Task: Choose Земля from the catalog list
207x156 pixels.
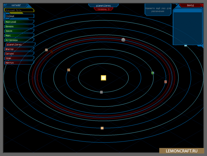Action: (x=19, y=31)
